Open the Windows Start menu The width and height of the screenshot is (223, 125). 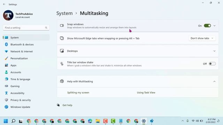click(x=6, y=121)
